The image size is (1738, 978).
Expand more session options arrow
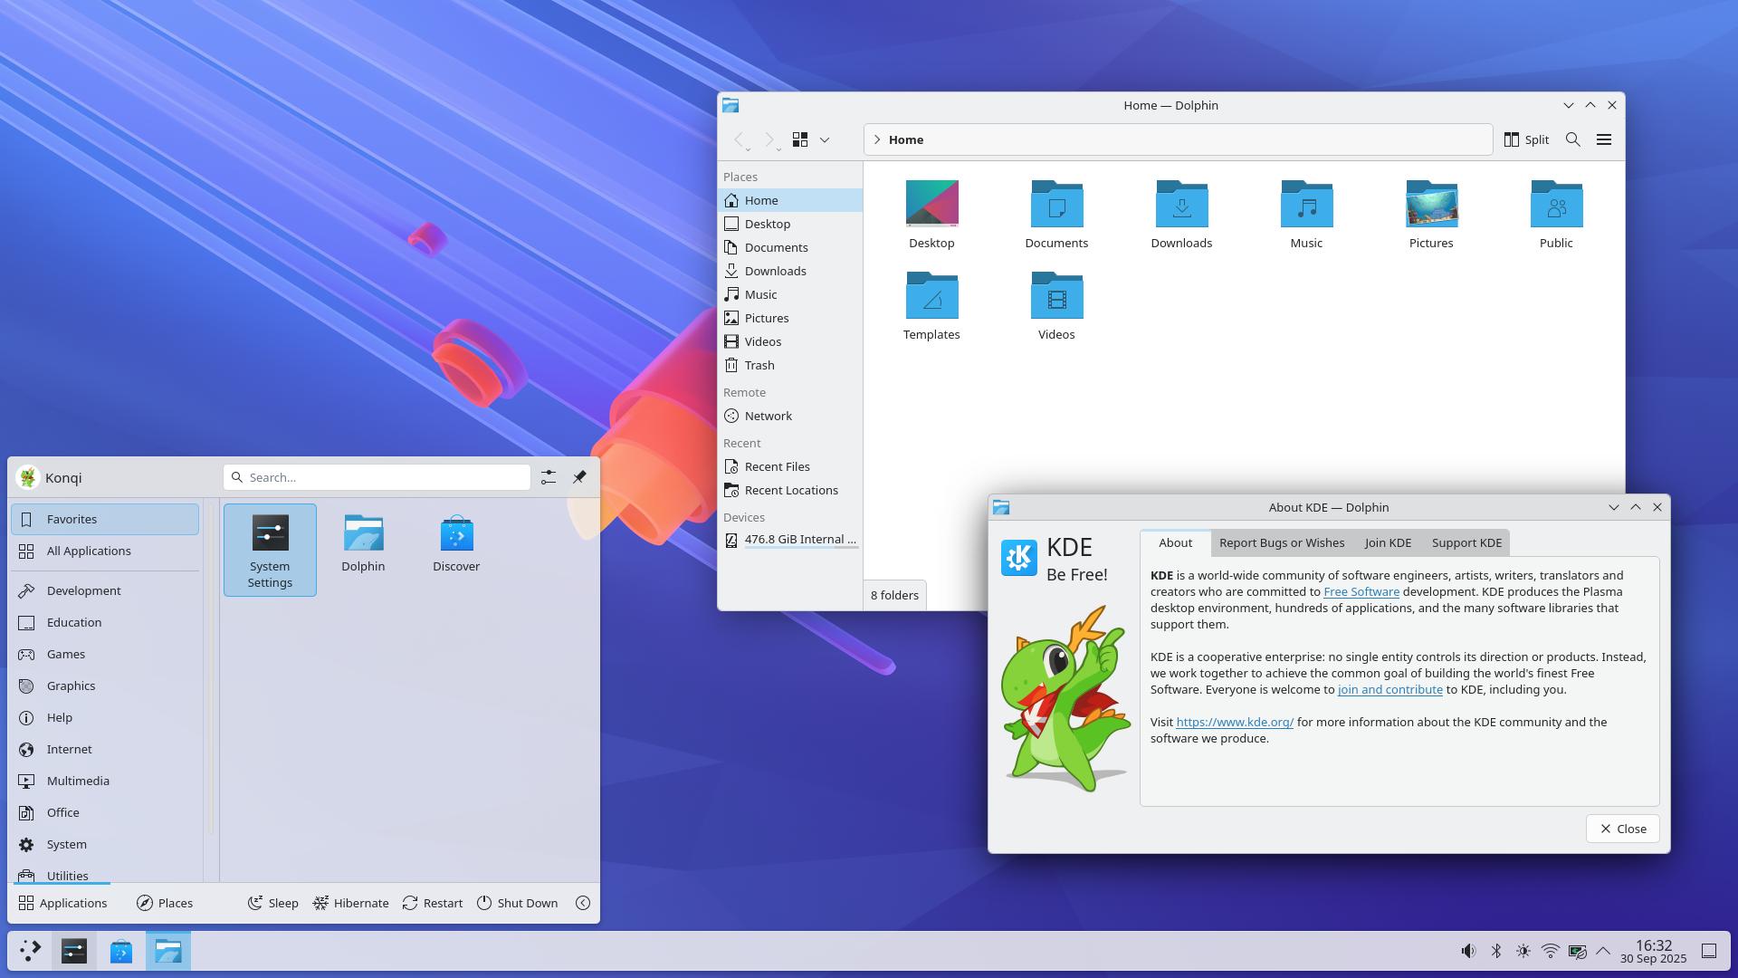583,903
